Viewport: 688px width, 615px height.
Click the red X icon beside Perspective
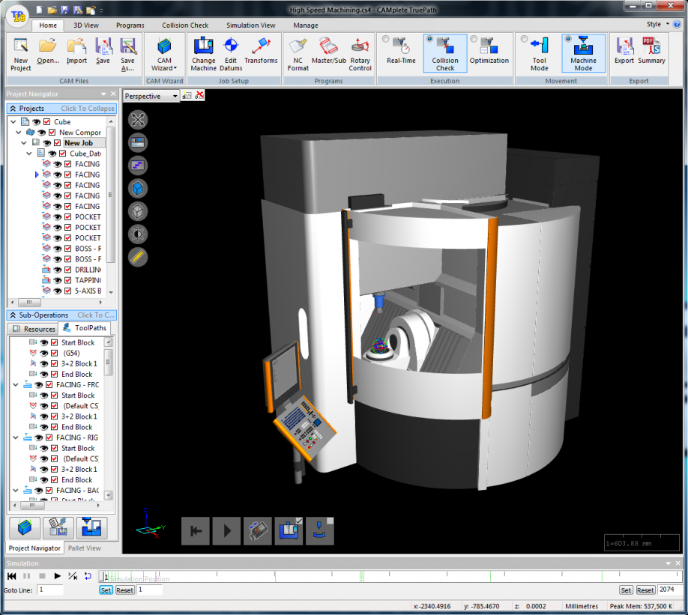click(x=199, y=95)
